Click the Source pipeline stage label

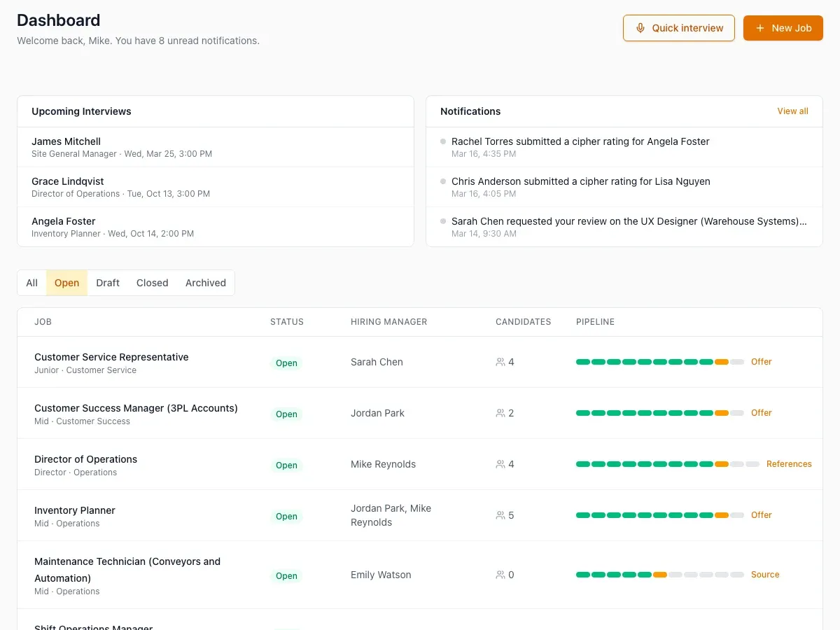(765, 575)
